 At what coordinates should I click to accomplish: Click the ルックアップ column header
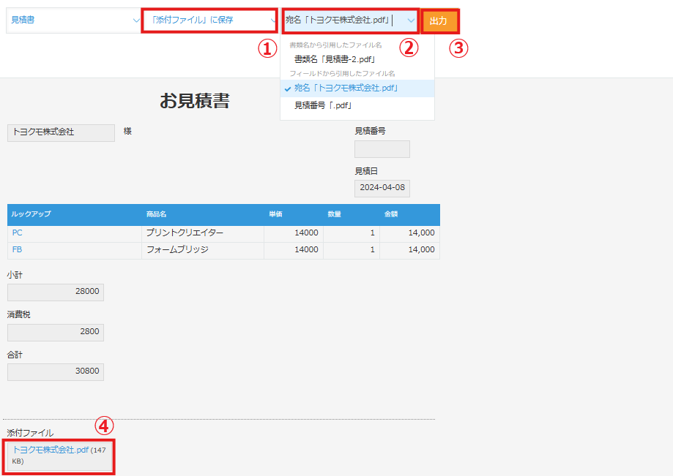74,214
